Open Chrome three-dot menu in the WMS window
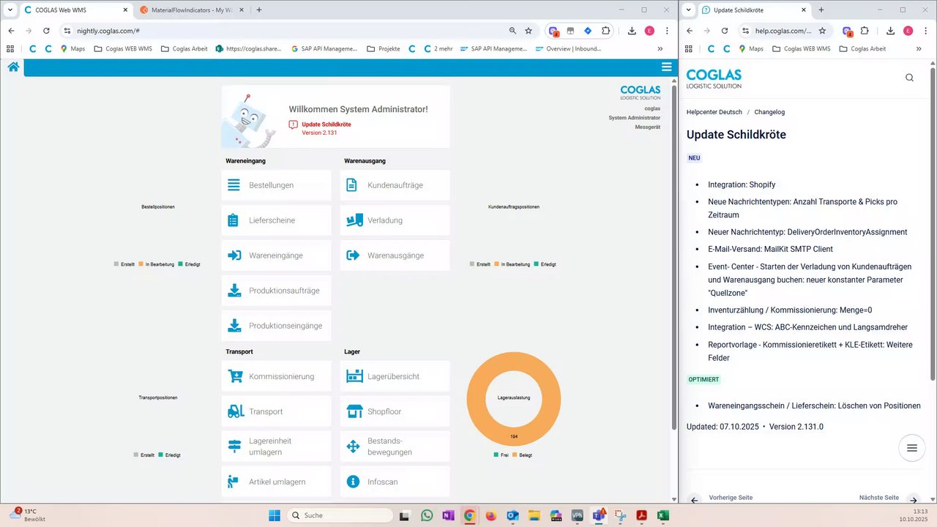This screenshot has width=937, height=527. [667, 31]
